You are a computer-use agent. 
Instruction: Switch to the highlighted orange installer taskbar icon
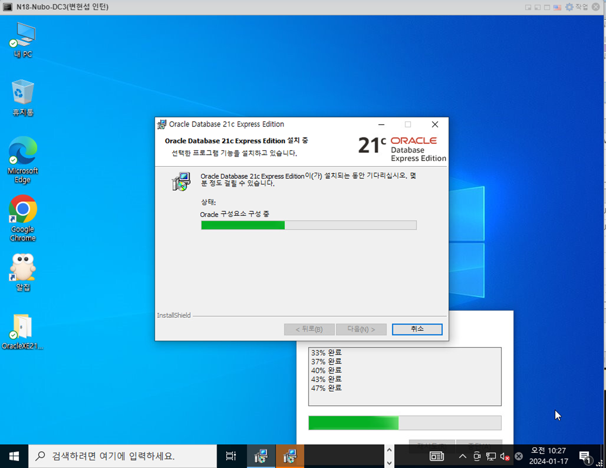(290, 456)
